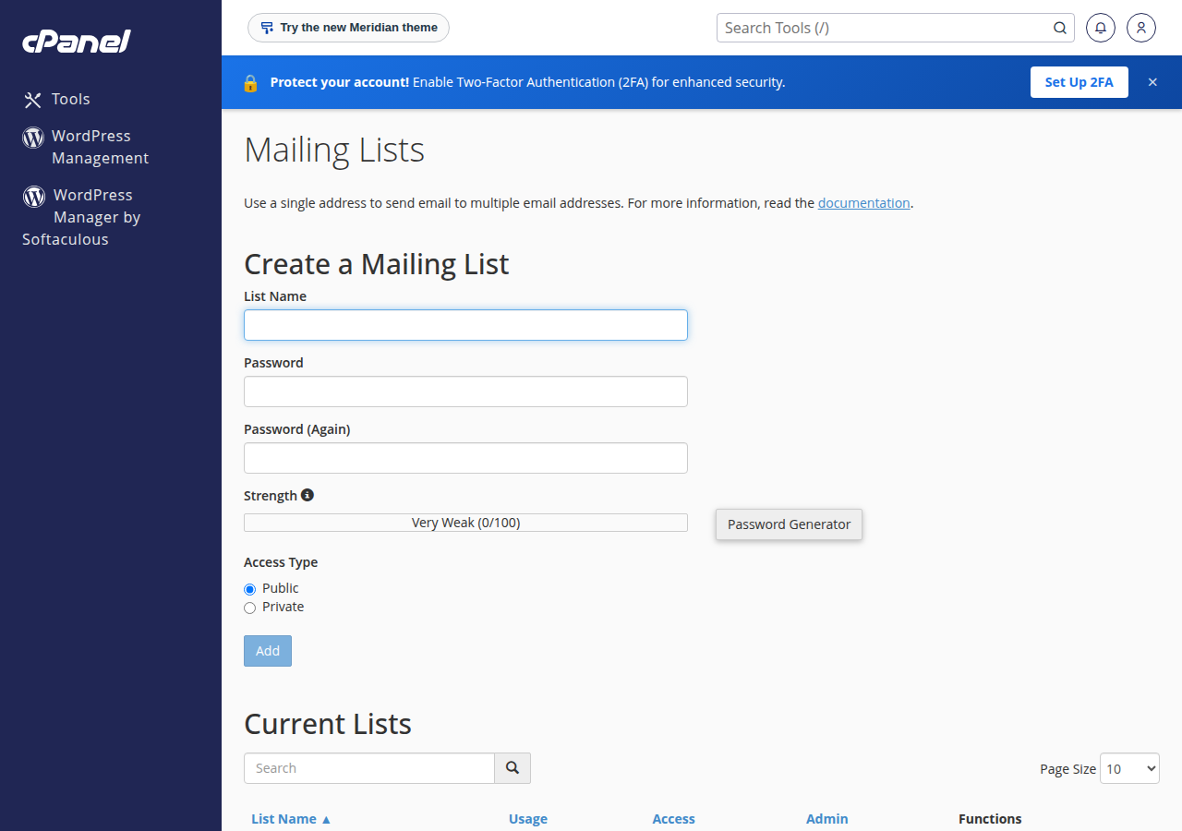The image size is (1182, 831).
Task: Sort by Access column
Action: coord(673,819)
